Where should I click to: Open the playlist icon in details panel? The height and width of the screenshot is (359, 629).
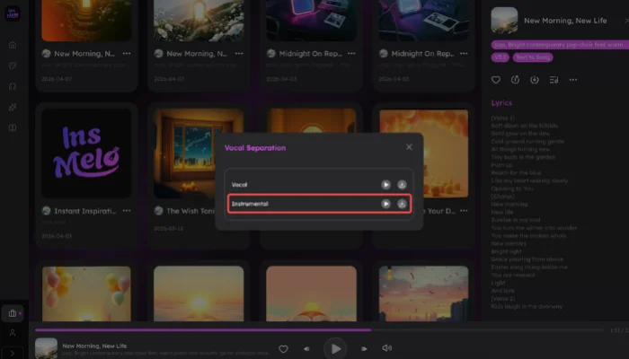[554, 80]
